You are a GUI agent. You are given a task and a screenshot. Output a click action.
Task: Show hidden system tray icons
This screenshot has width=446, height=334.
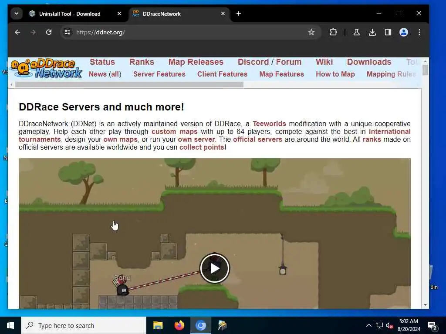tap(368, 325)
